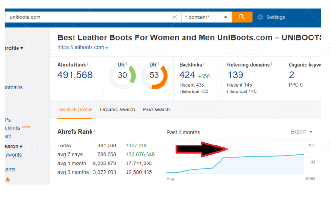Open the 139 referring domains count
This screenshot has width=331, height=200.
[236, 75]
